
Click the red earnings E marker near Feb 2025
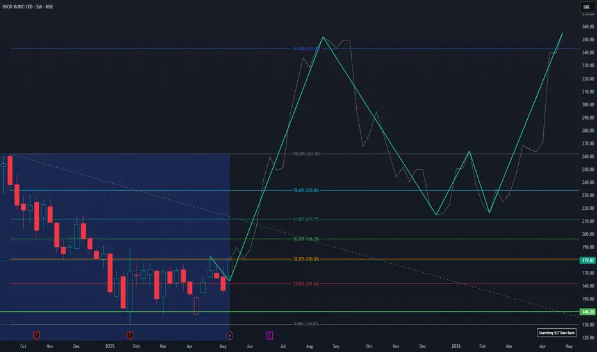(x=130, y=335)
